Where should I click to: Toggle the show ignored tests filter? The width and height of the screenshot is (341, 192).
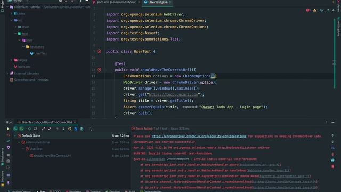click(21, 129)
